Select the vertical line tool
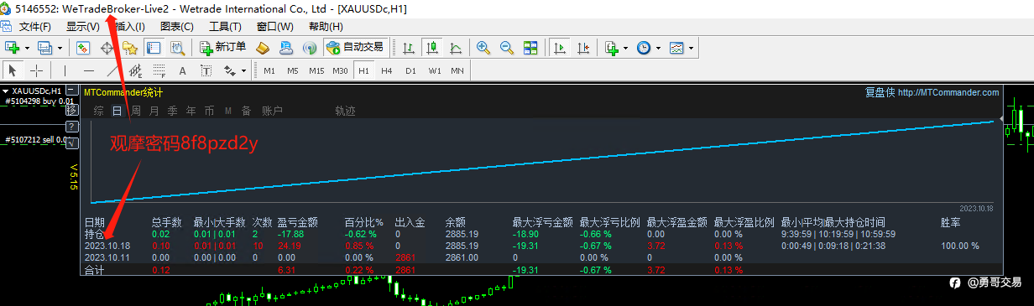The height and width of the screenshot is (306, 1034). (65, 70)
